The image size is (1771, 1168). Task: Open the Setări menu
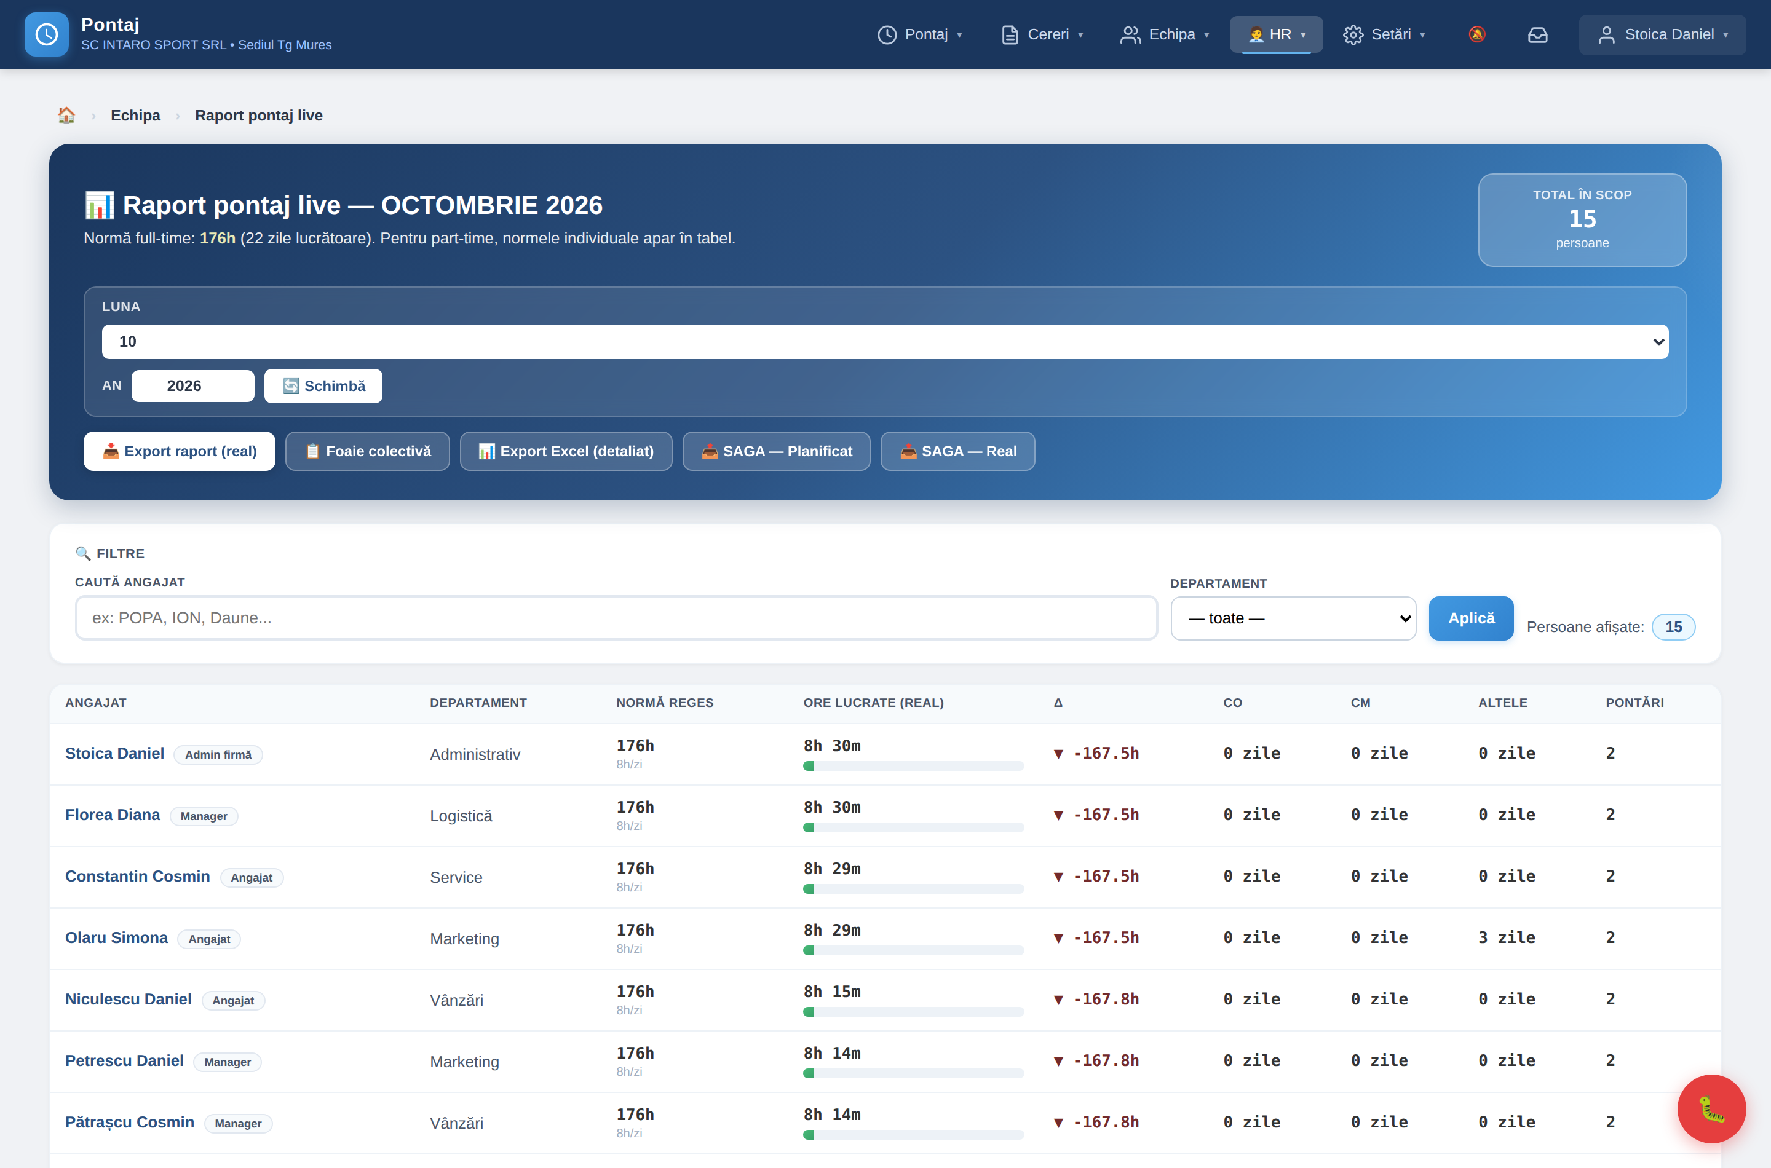[1384, 34]
